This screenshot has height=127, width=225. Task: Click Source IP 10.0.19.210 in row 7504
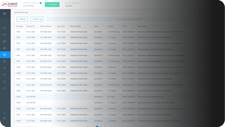(x=31, y=97)
